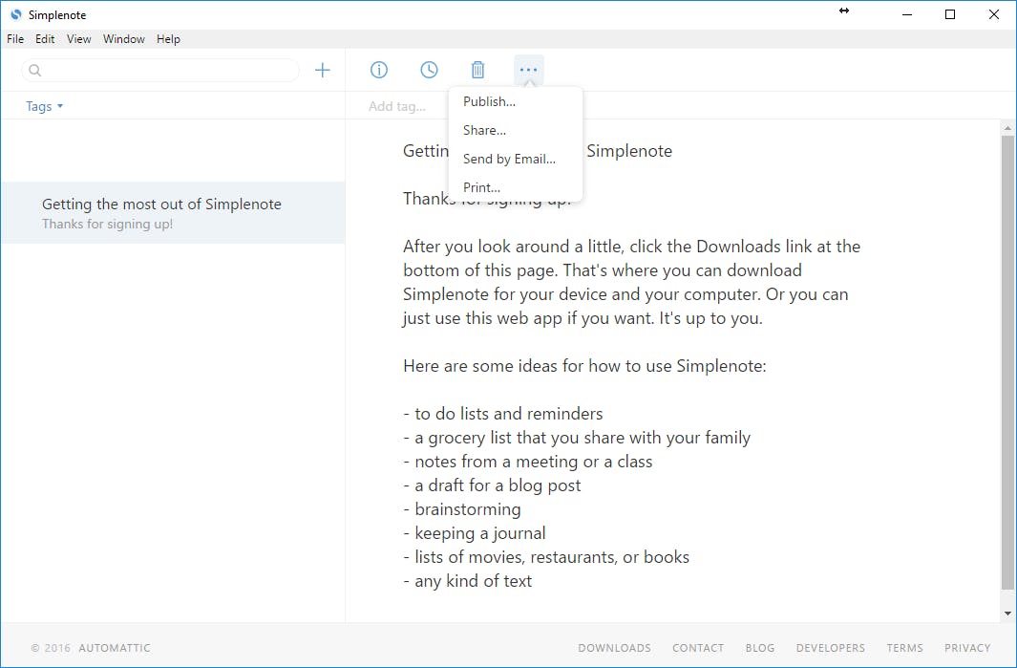The width and height of the screenshot is (1017, 668).
Task: Open note history clock icon
Action: [429, 70]
